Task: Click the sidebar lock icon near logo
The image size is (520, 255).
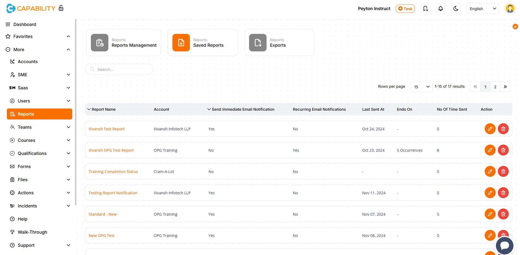Action: pyautogui.click(x=61, y=8)
